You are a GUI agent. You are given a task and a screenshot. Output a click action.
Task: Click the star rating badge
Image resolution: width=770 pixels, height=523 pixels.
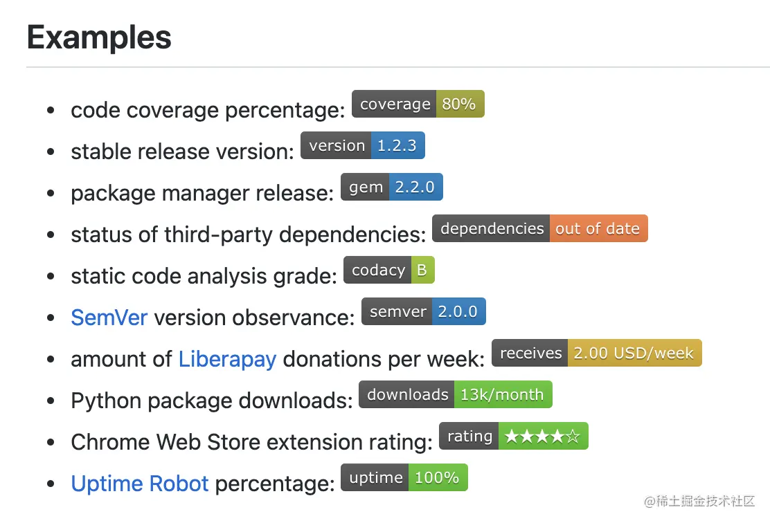[x=513, y=437]
